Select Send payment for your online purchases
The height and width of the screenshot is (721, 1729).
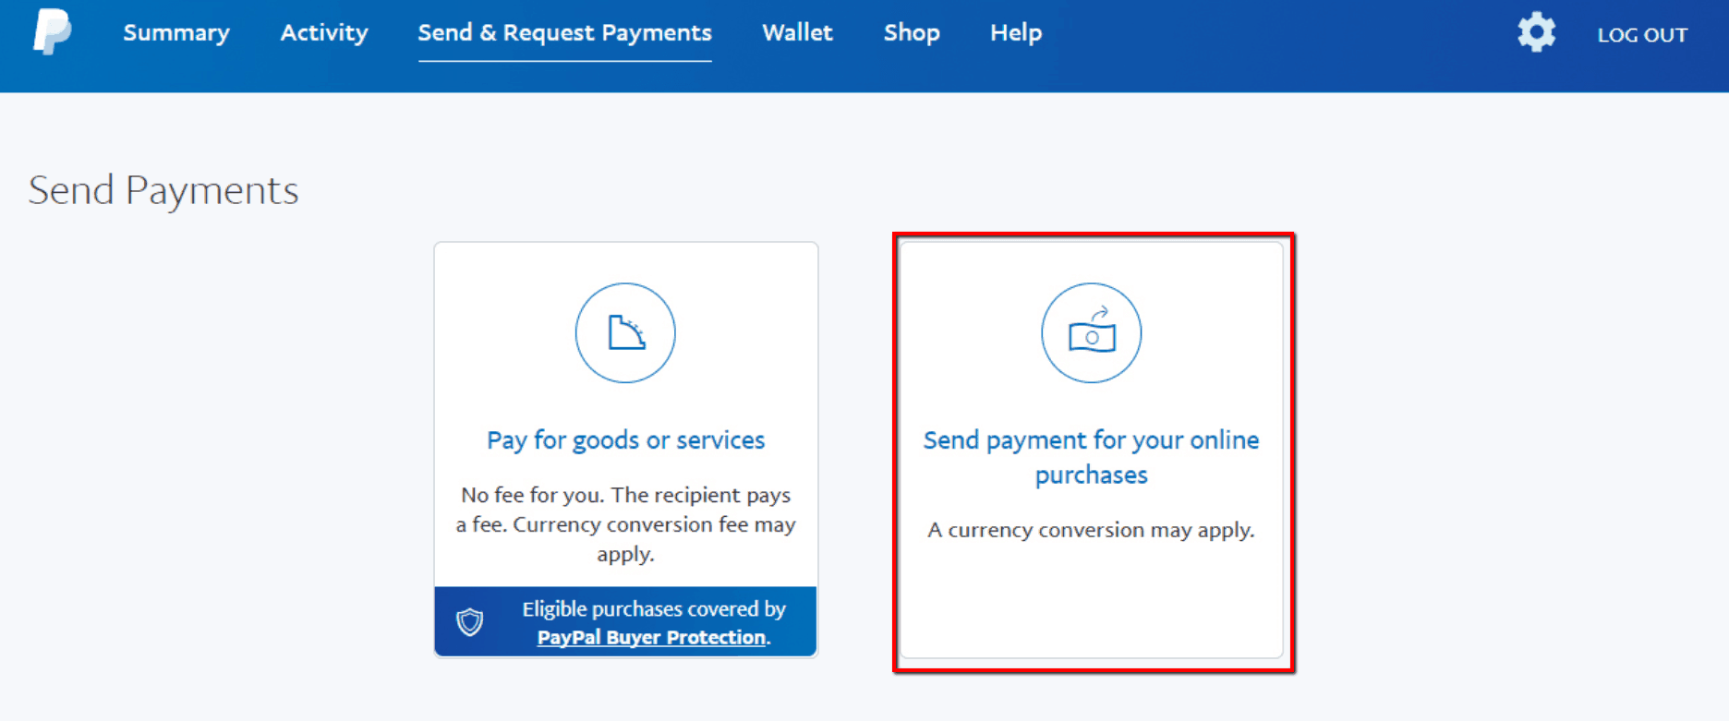1091,457
